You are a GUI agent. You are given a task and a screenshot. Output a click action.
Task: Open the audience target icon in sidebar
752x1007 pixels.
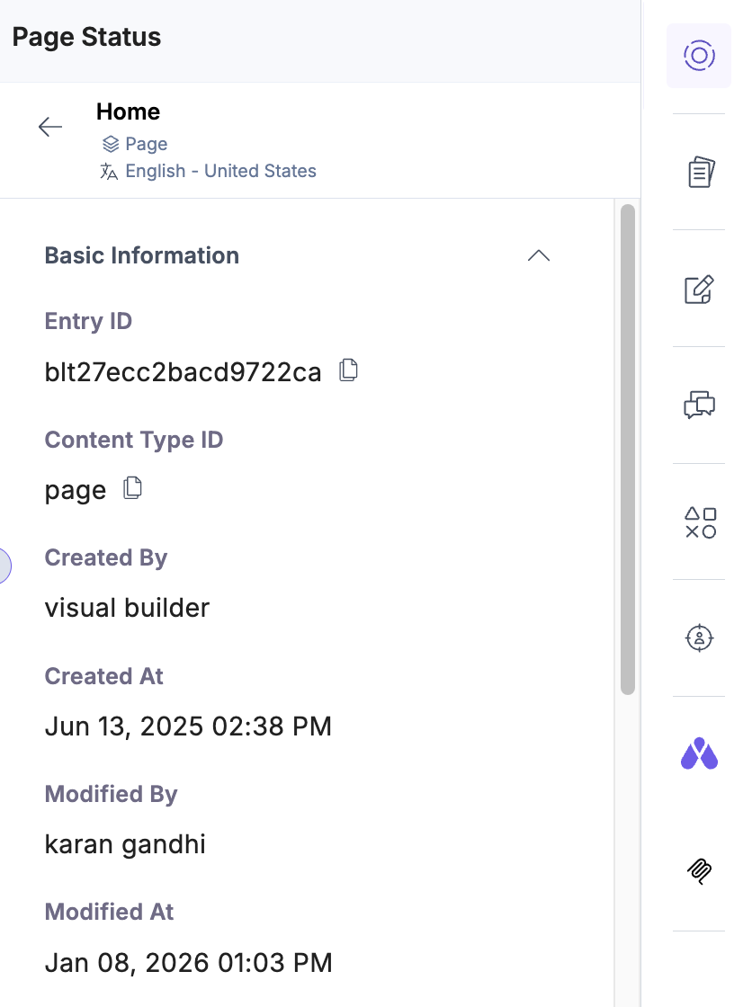pos(700,638)
